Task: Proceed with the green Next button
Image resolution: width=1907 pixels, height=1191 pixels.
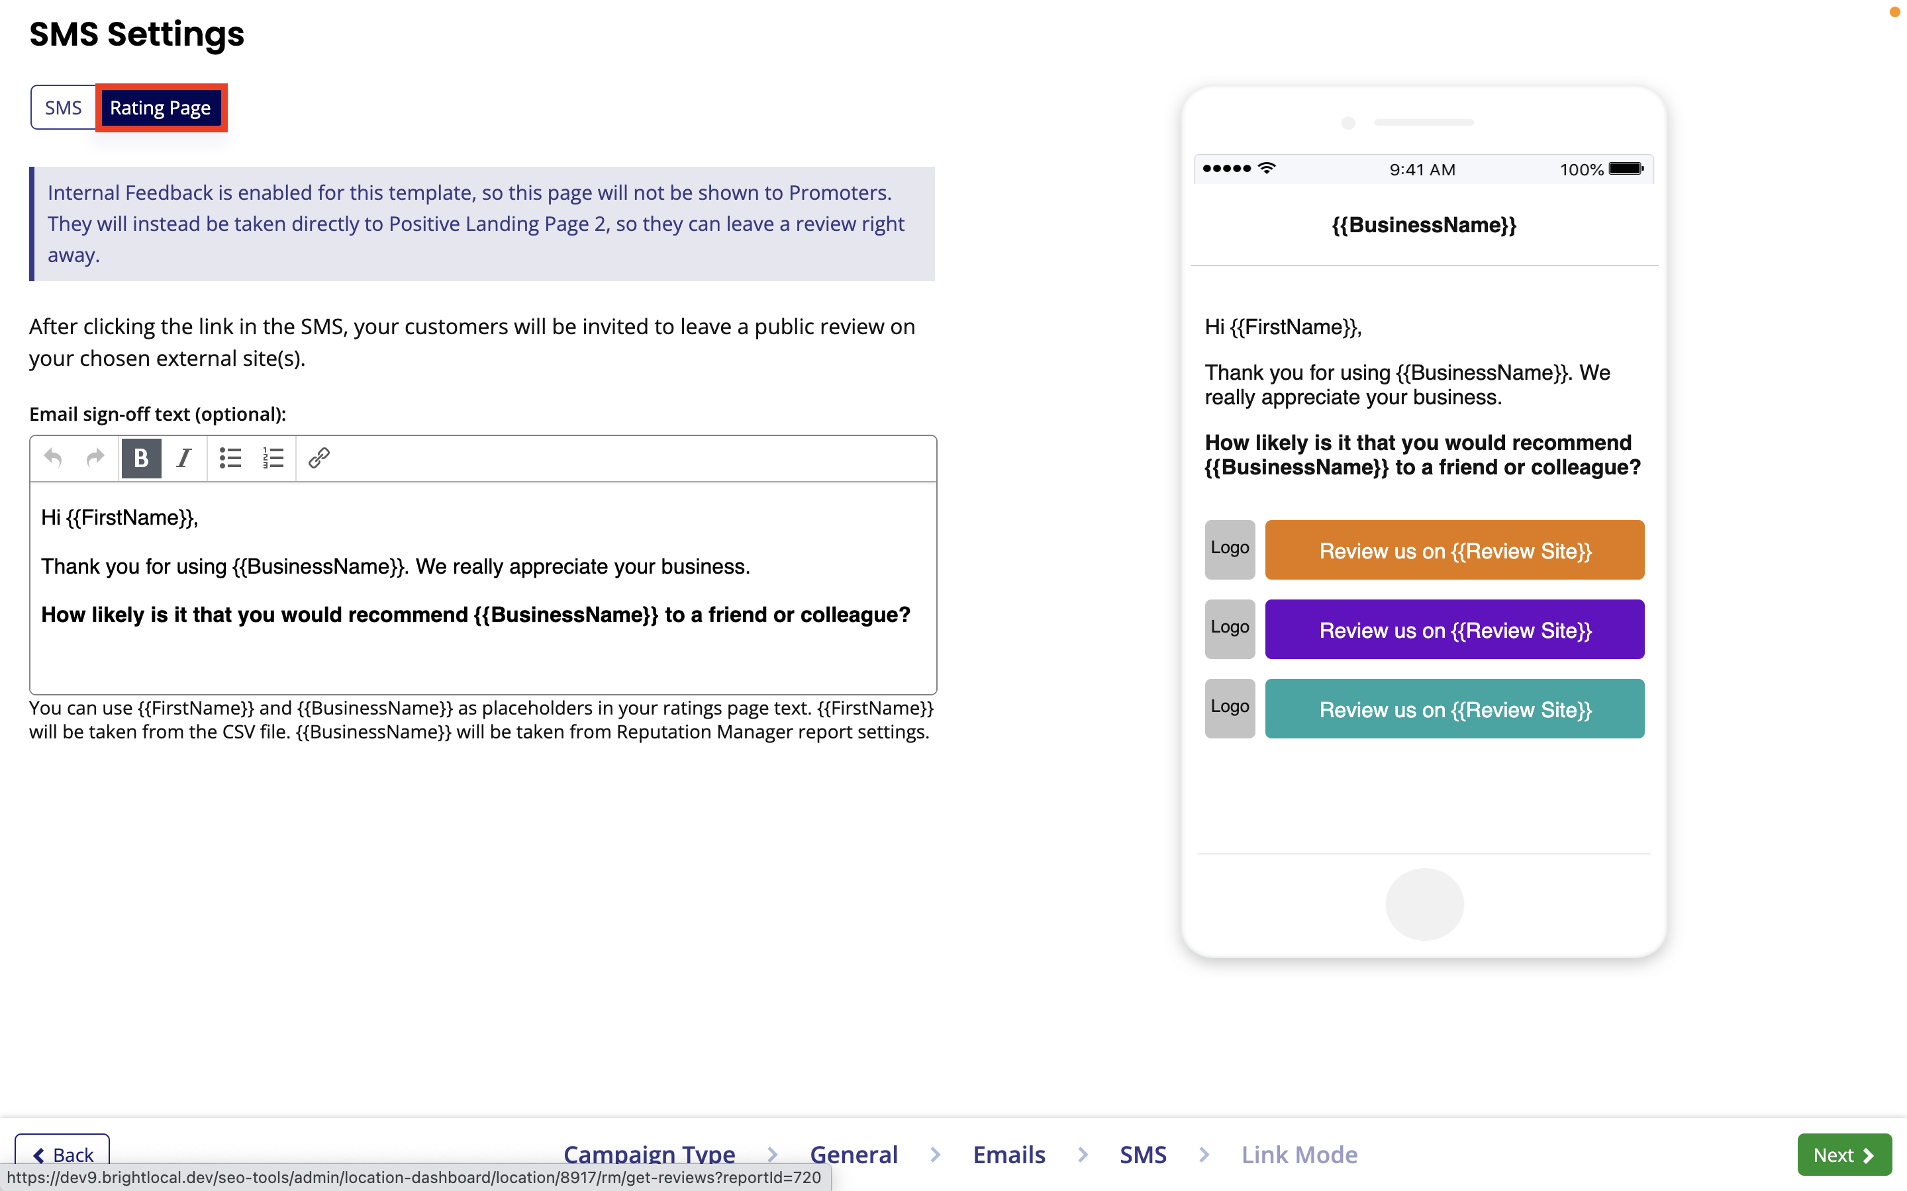Action: tap(1844, 1154)
